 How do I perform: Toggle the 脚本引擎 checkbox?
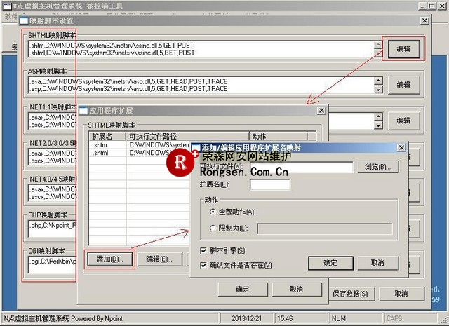coord(204,251)
